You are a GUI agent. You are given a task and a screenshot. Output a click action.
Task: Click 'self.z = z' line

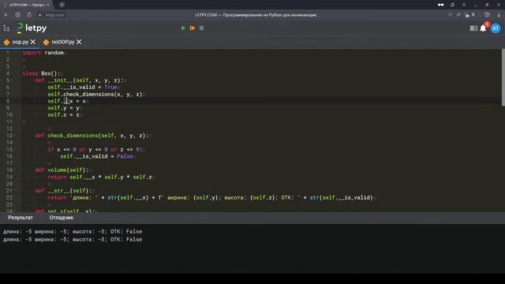pos(63,115)
